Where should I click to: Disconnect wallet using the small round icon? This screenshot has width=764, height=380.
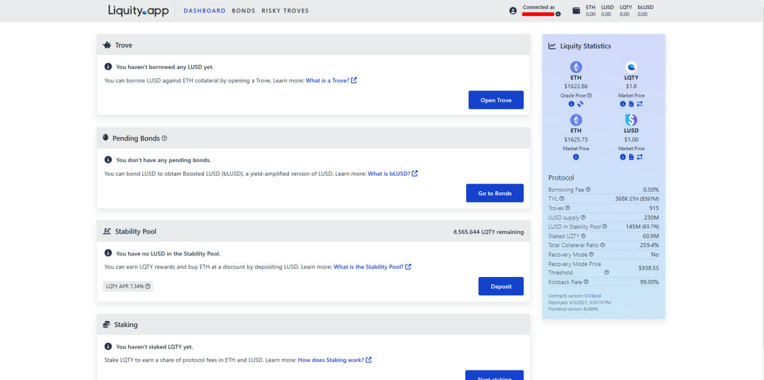click(x=558, y=14)
